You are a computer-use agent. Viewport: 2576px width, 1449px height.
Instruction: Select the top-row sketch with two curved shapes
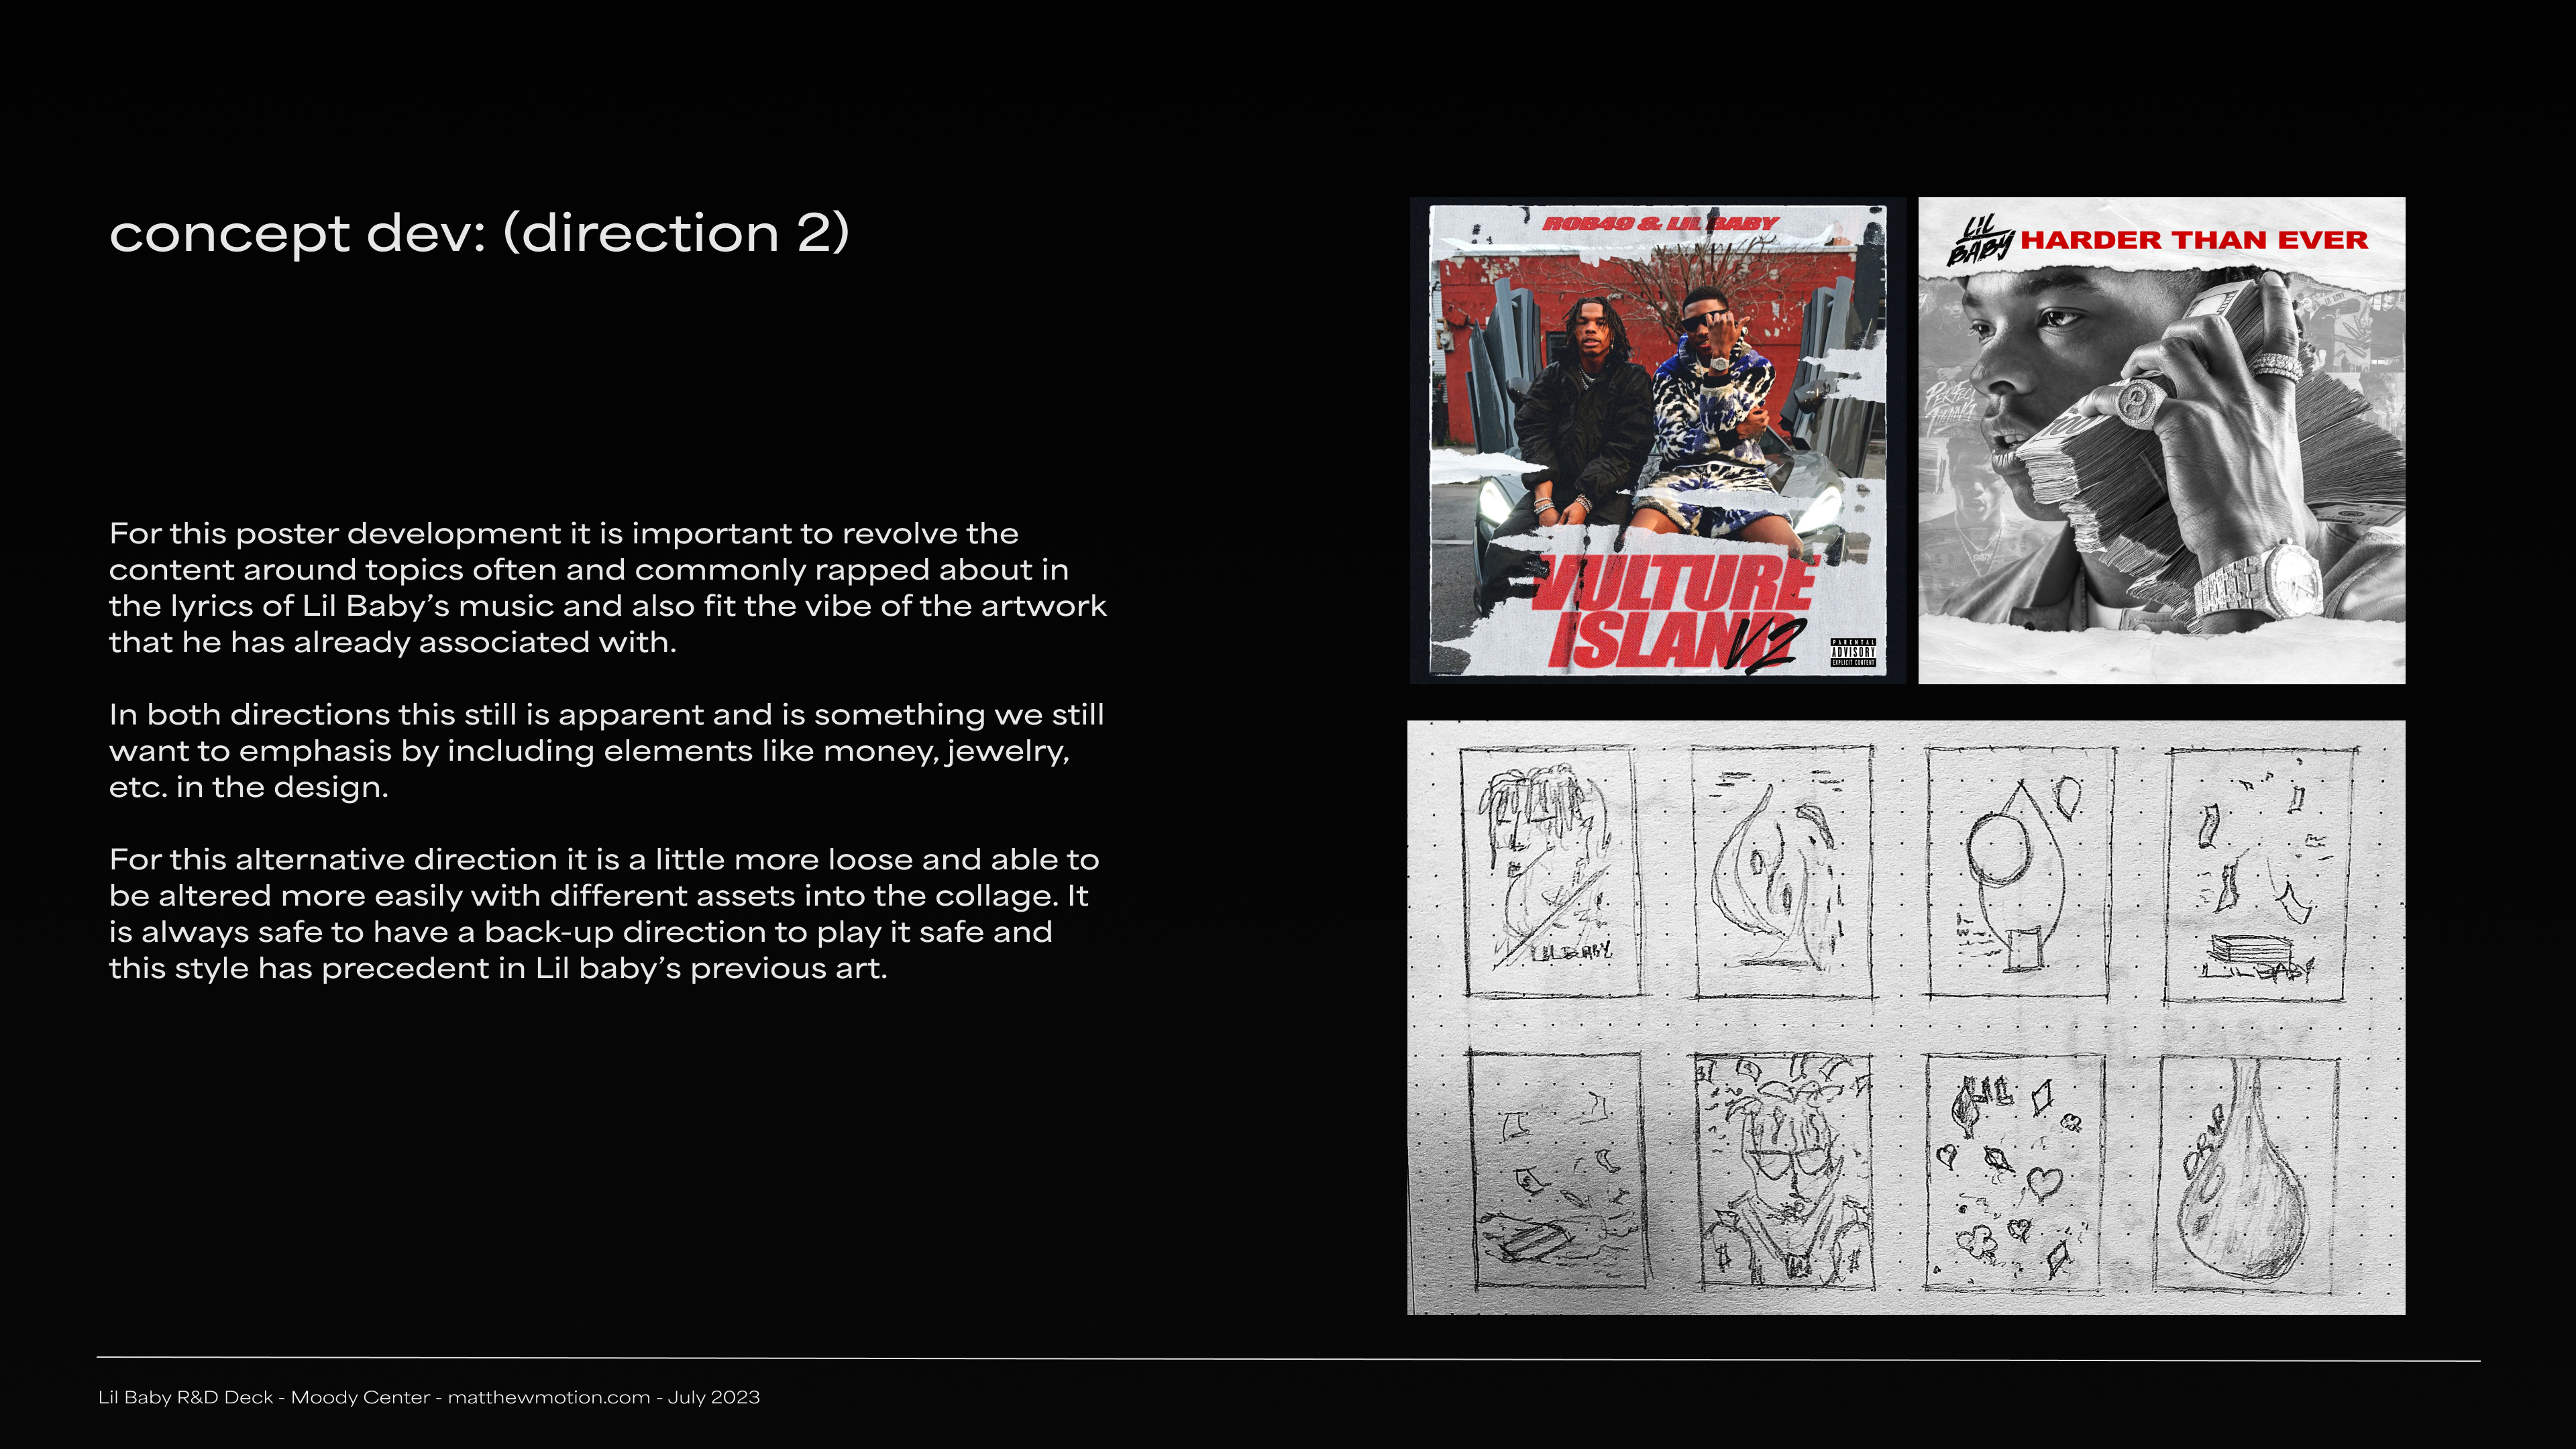pyautogui.click(x=1783, y=872)
